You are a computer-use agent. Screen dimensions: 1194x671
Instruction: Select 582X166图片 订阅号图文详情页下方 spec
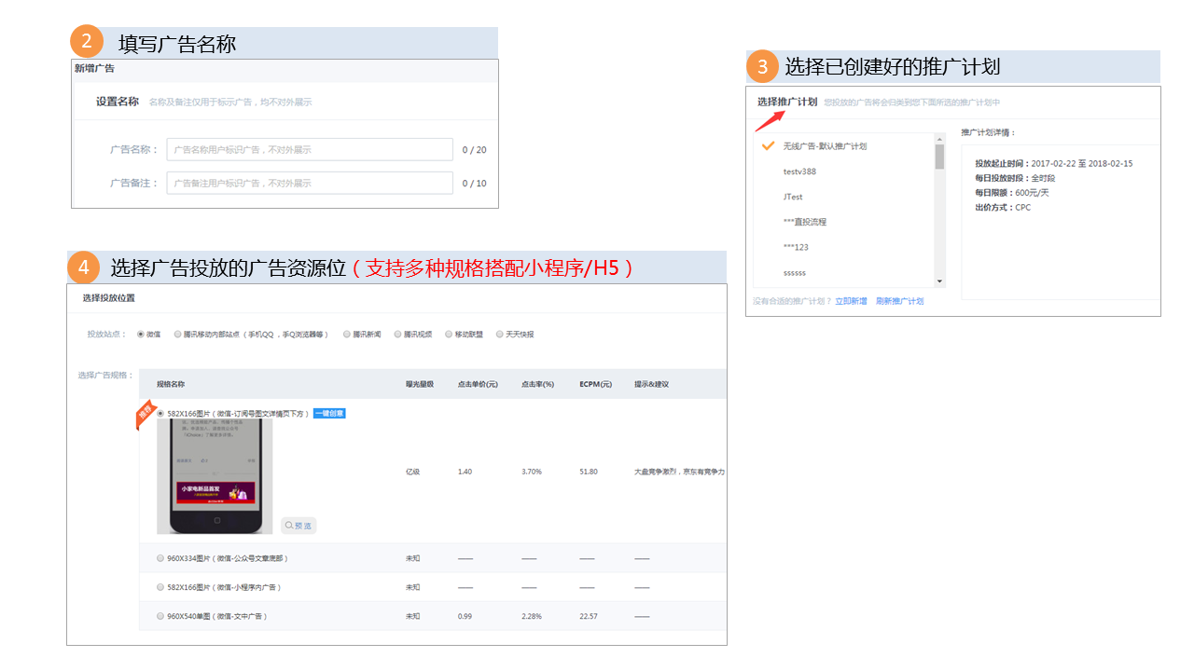(160, 413)
